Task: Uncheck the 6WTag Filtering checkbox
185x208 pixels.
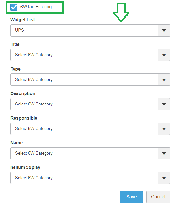Action: point(14,7)
